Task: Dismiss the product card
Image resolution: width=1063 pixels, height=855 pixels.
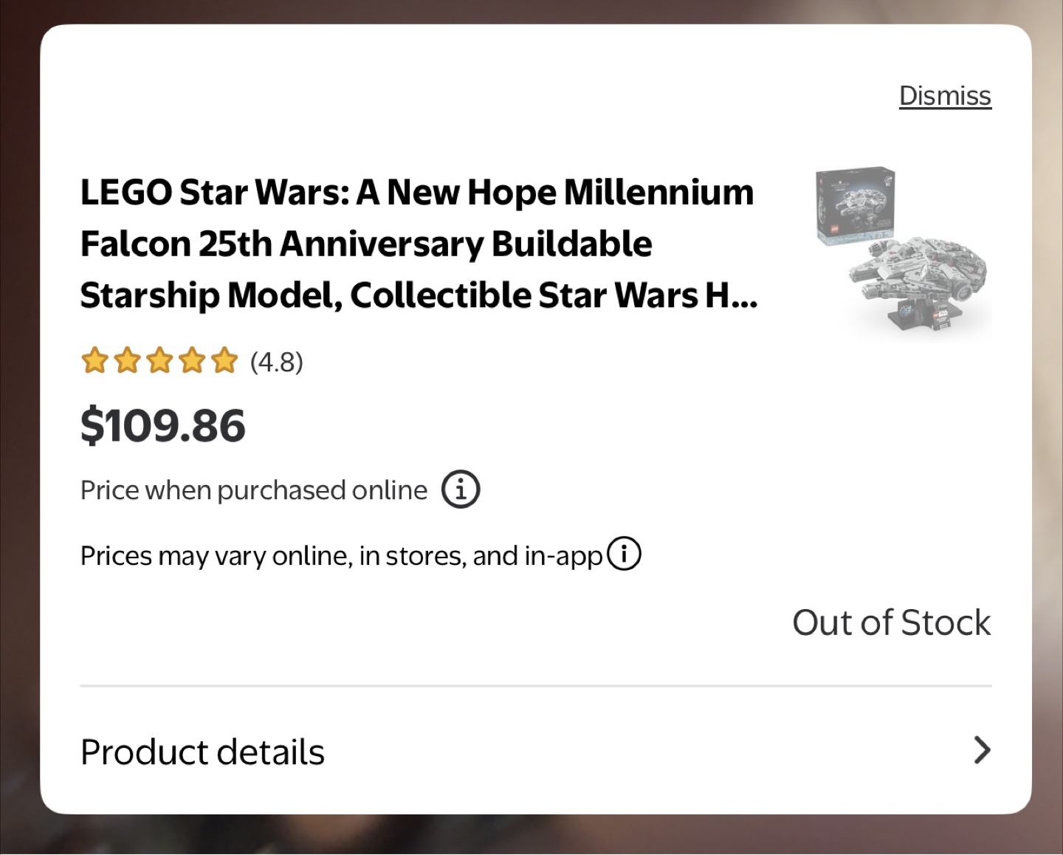Action: (x=945, y=95)
